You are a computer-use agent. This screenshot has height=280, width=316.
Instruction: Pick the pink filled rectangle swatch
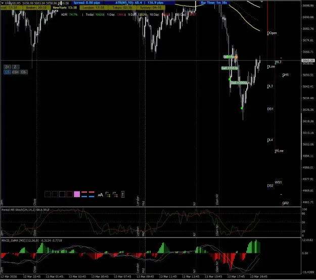point(77,195)
